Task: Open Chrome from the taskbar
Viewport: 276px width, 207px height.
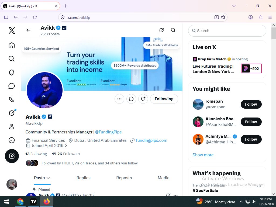Action: (20, 202)
